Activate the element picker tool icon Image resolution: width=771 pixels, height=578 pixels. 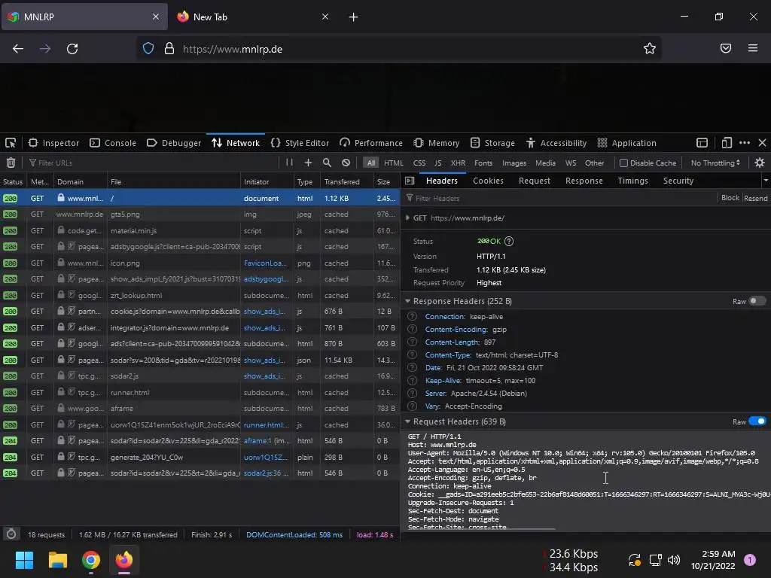pyautogui.click(x=11, y=143)
